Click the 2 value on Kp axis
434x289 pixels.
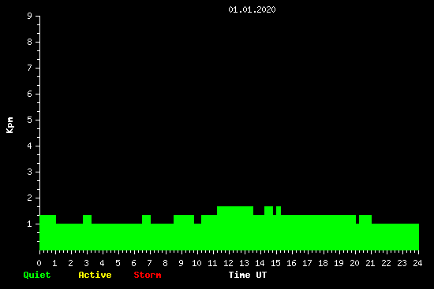30,198
